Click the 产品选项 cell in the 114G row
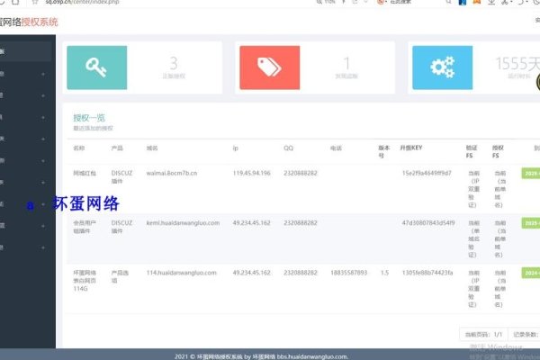The image size is (540, 360). click(120, 276)
